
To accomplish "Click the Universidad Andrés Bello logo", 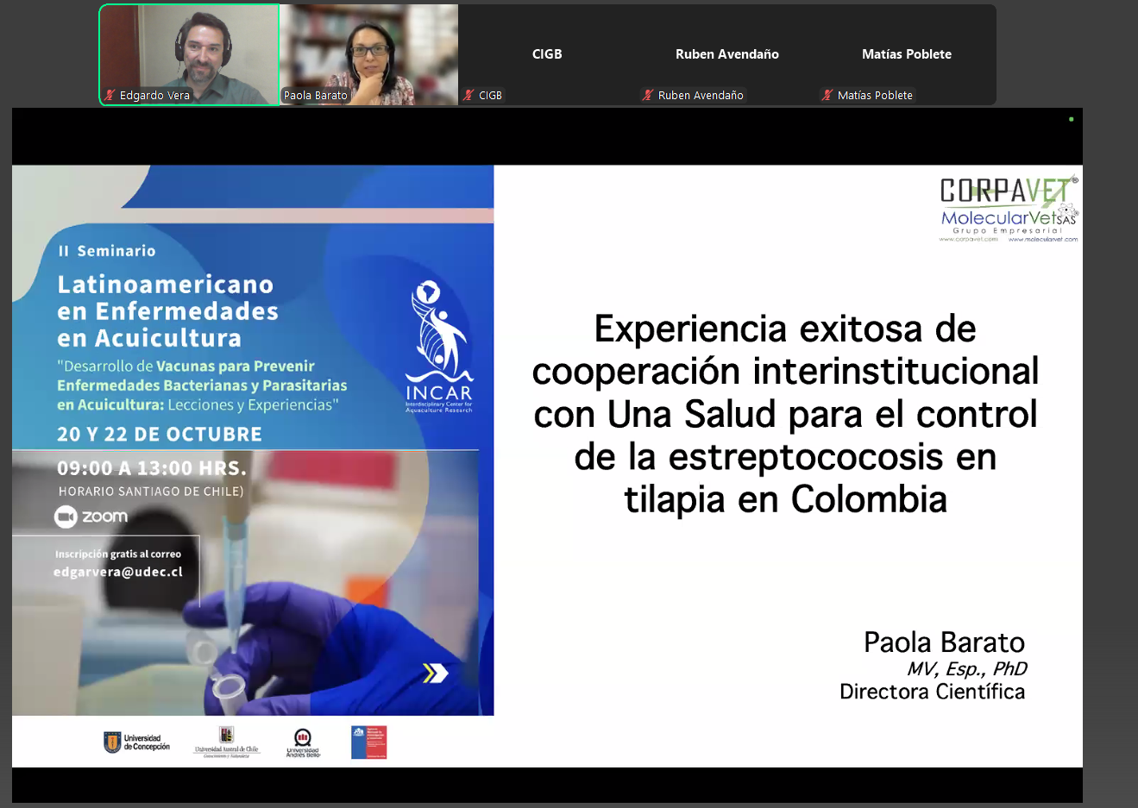I will (303, 742).
